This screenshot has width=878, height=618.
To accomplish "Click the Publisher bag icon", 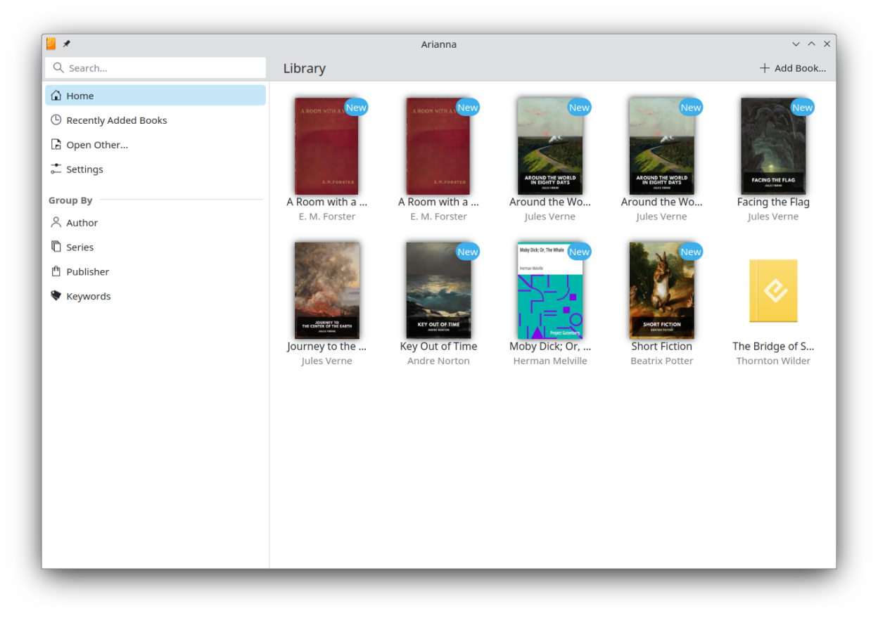I will coord(56,272).
